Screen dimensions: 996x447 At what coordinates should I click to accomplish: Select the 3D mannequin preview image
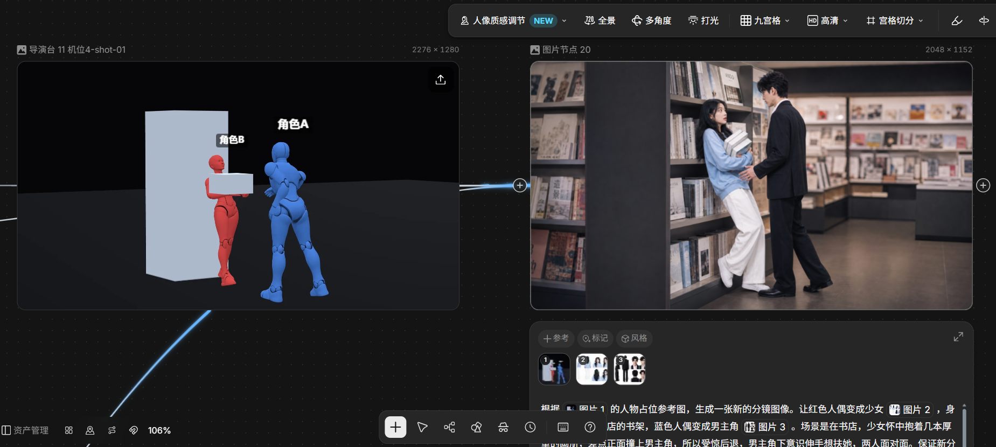[x=238, y=185]
